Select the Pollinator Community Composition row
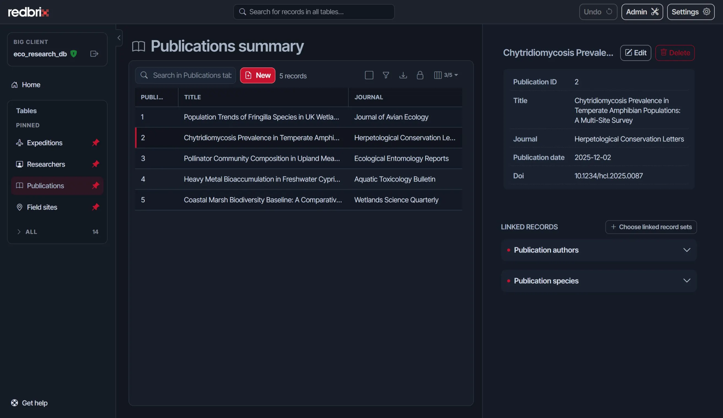Image resolution: width=723 pixels, height=418 pixels. click(298, 158)
